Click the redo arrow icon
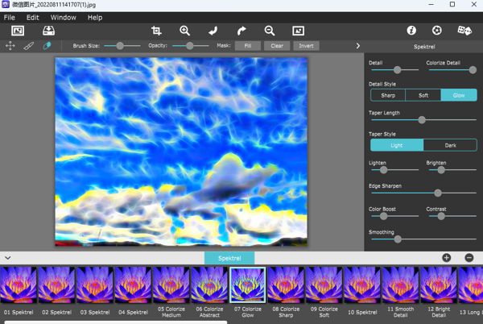Screen dimensions: 483x324 point(242,31)
